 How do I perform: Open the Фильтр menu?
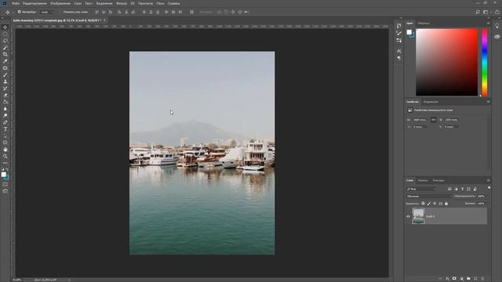click(x=122, y=3)
